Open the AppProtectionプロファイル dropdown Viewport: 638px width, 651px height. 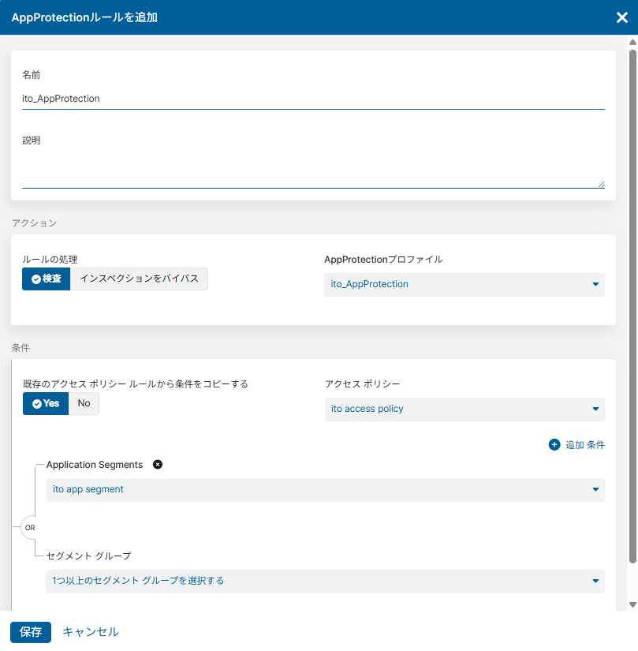[x=464, y=284]
